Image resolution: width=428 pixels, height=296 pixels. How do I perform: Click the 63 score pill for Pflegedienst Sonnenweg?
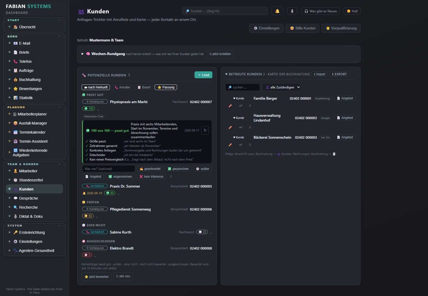click(88, 216)
